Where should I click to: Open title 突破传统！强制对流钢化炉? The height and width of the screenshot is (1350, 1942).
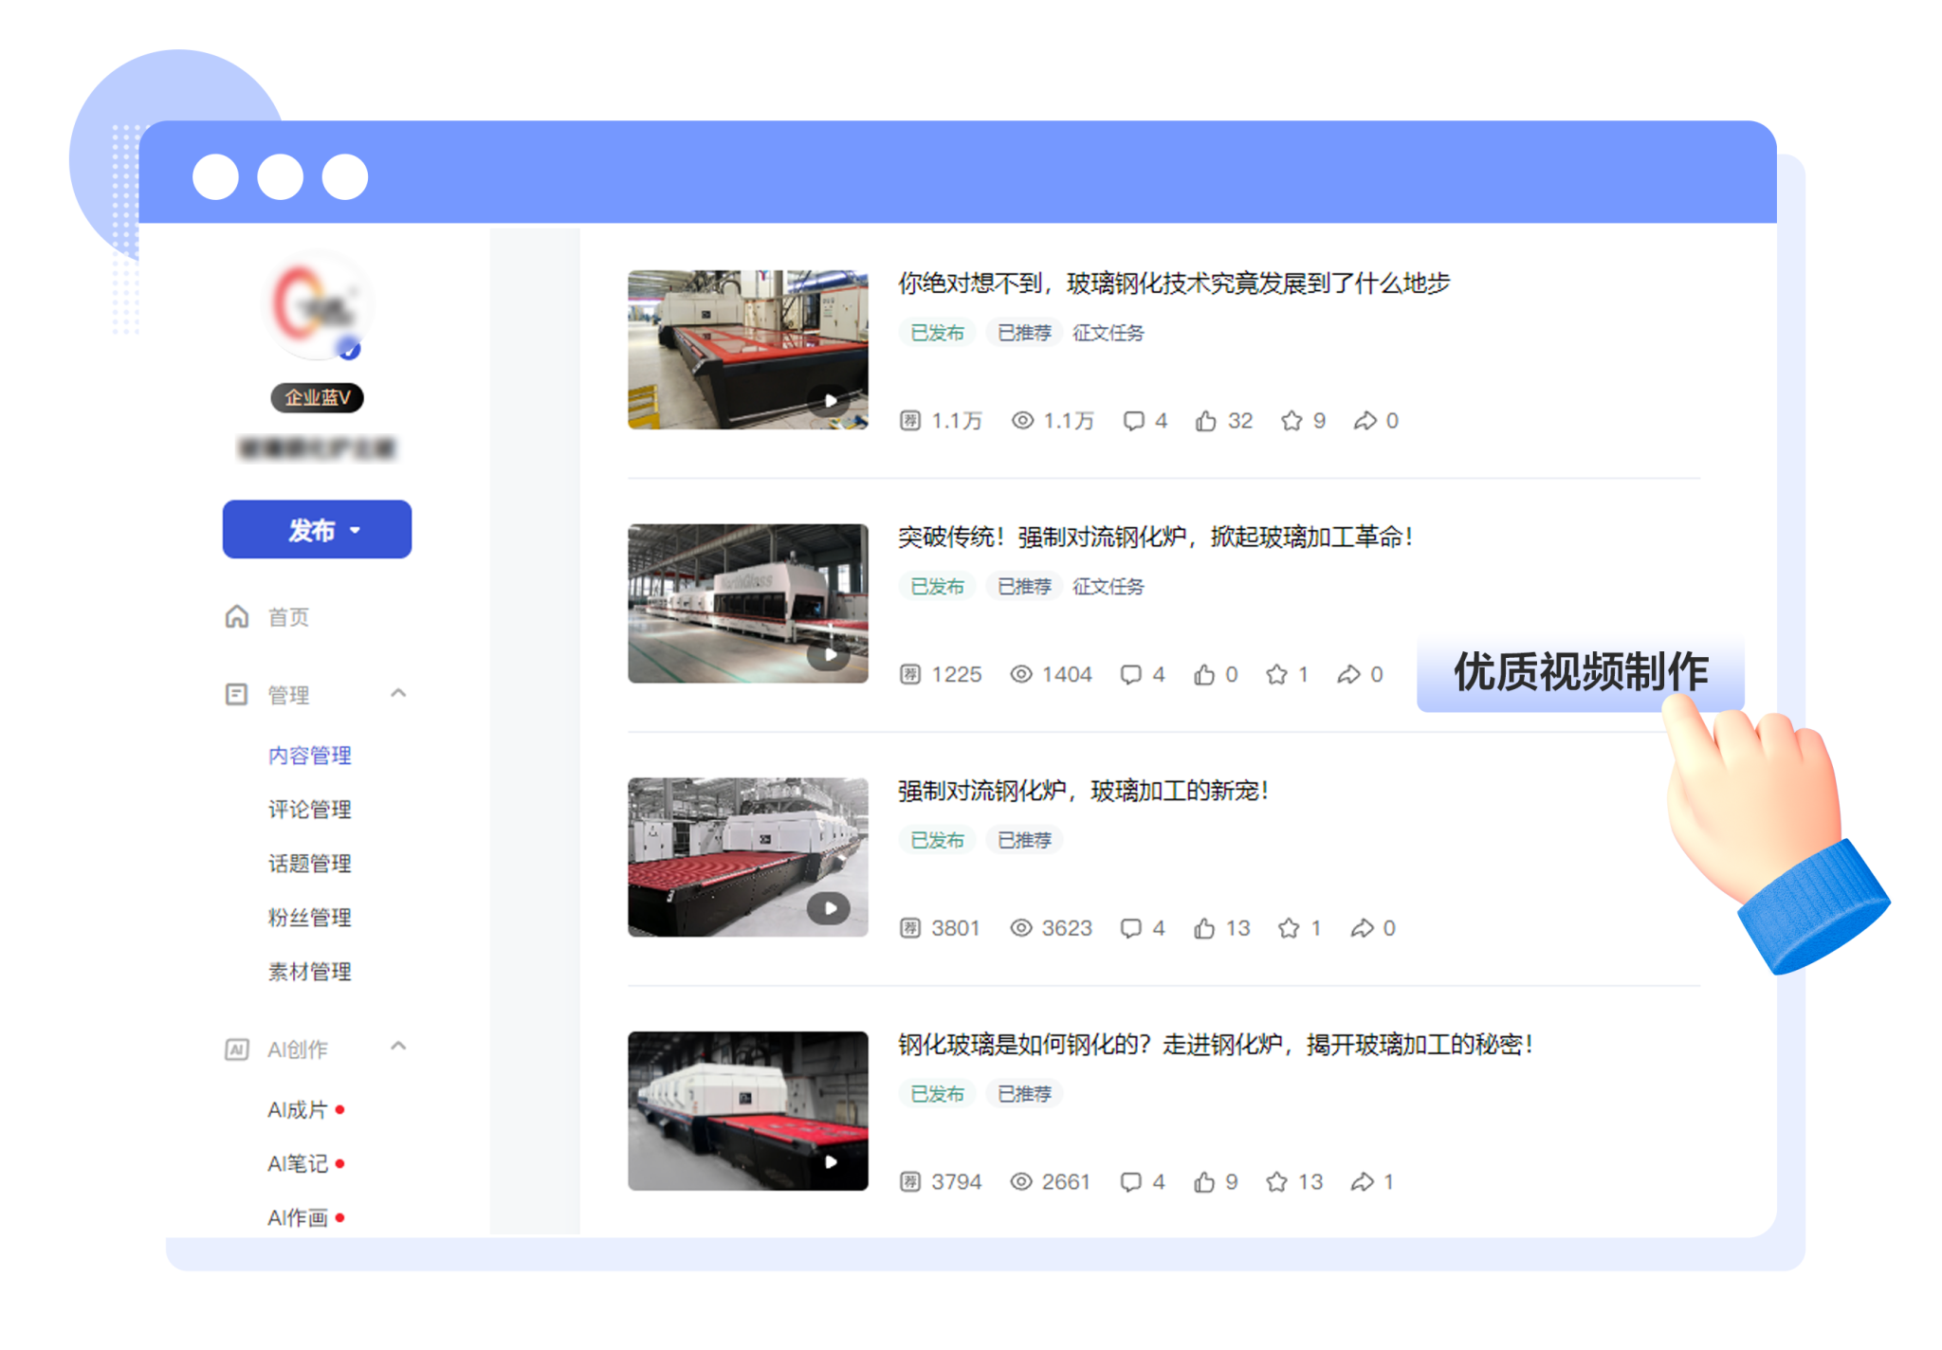tap(1156, 538)
